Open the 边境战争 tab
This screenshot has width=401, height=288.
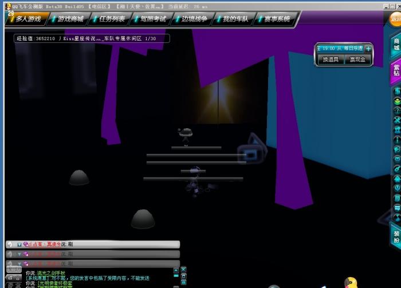(x=194, y=19)
